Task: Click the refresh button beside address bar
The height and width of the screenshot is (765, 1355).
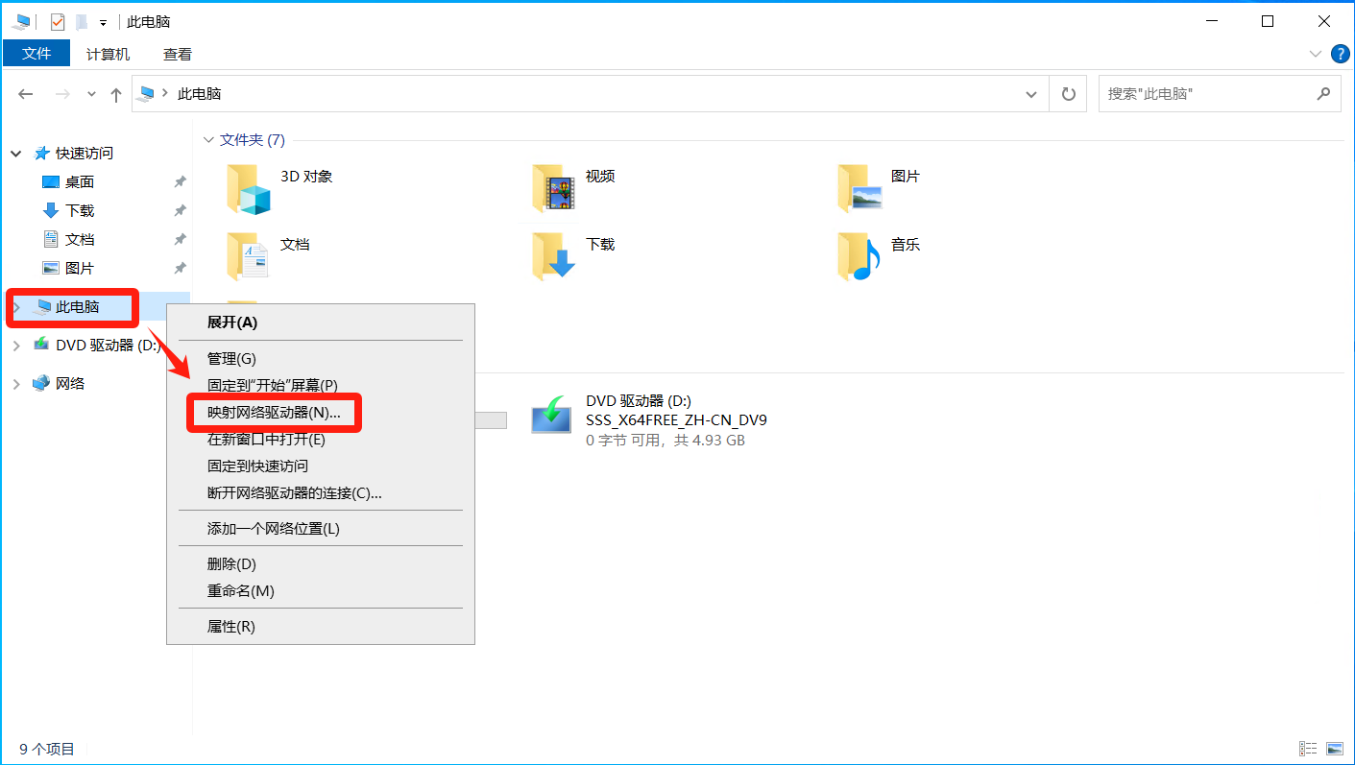Action: point(1068,94)
